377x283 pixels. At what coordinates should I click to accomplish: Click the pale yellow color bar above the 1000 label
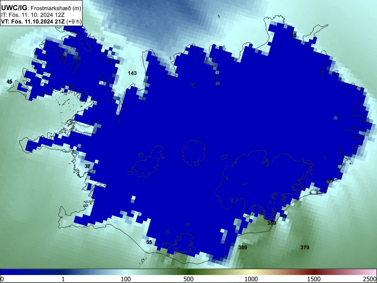coord(251,272)
